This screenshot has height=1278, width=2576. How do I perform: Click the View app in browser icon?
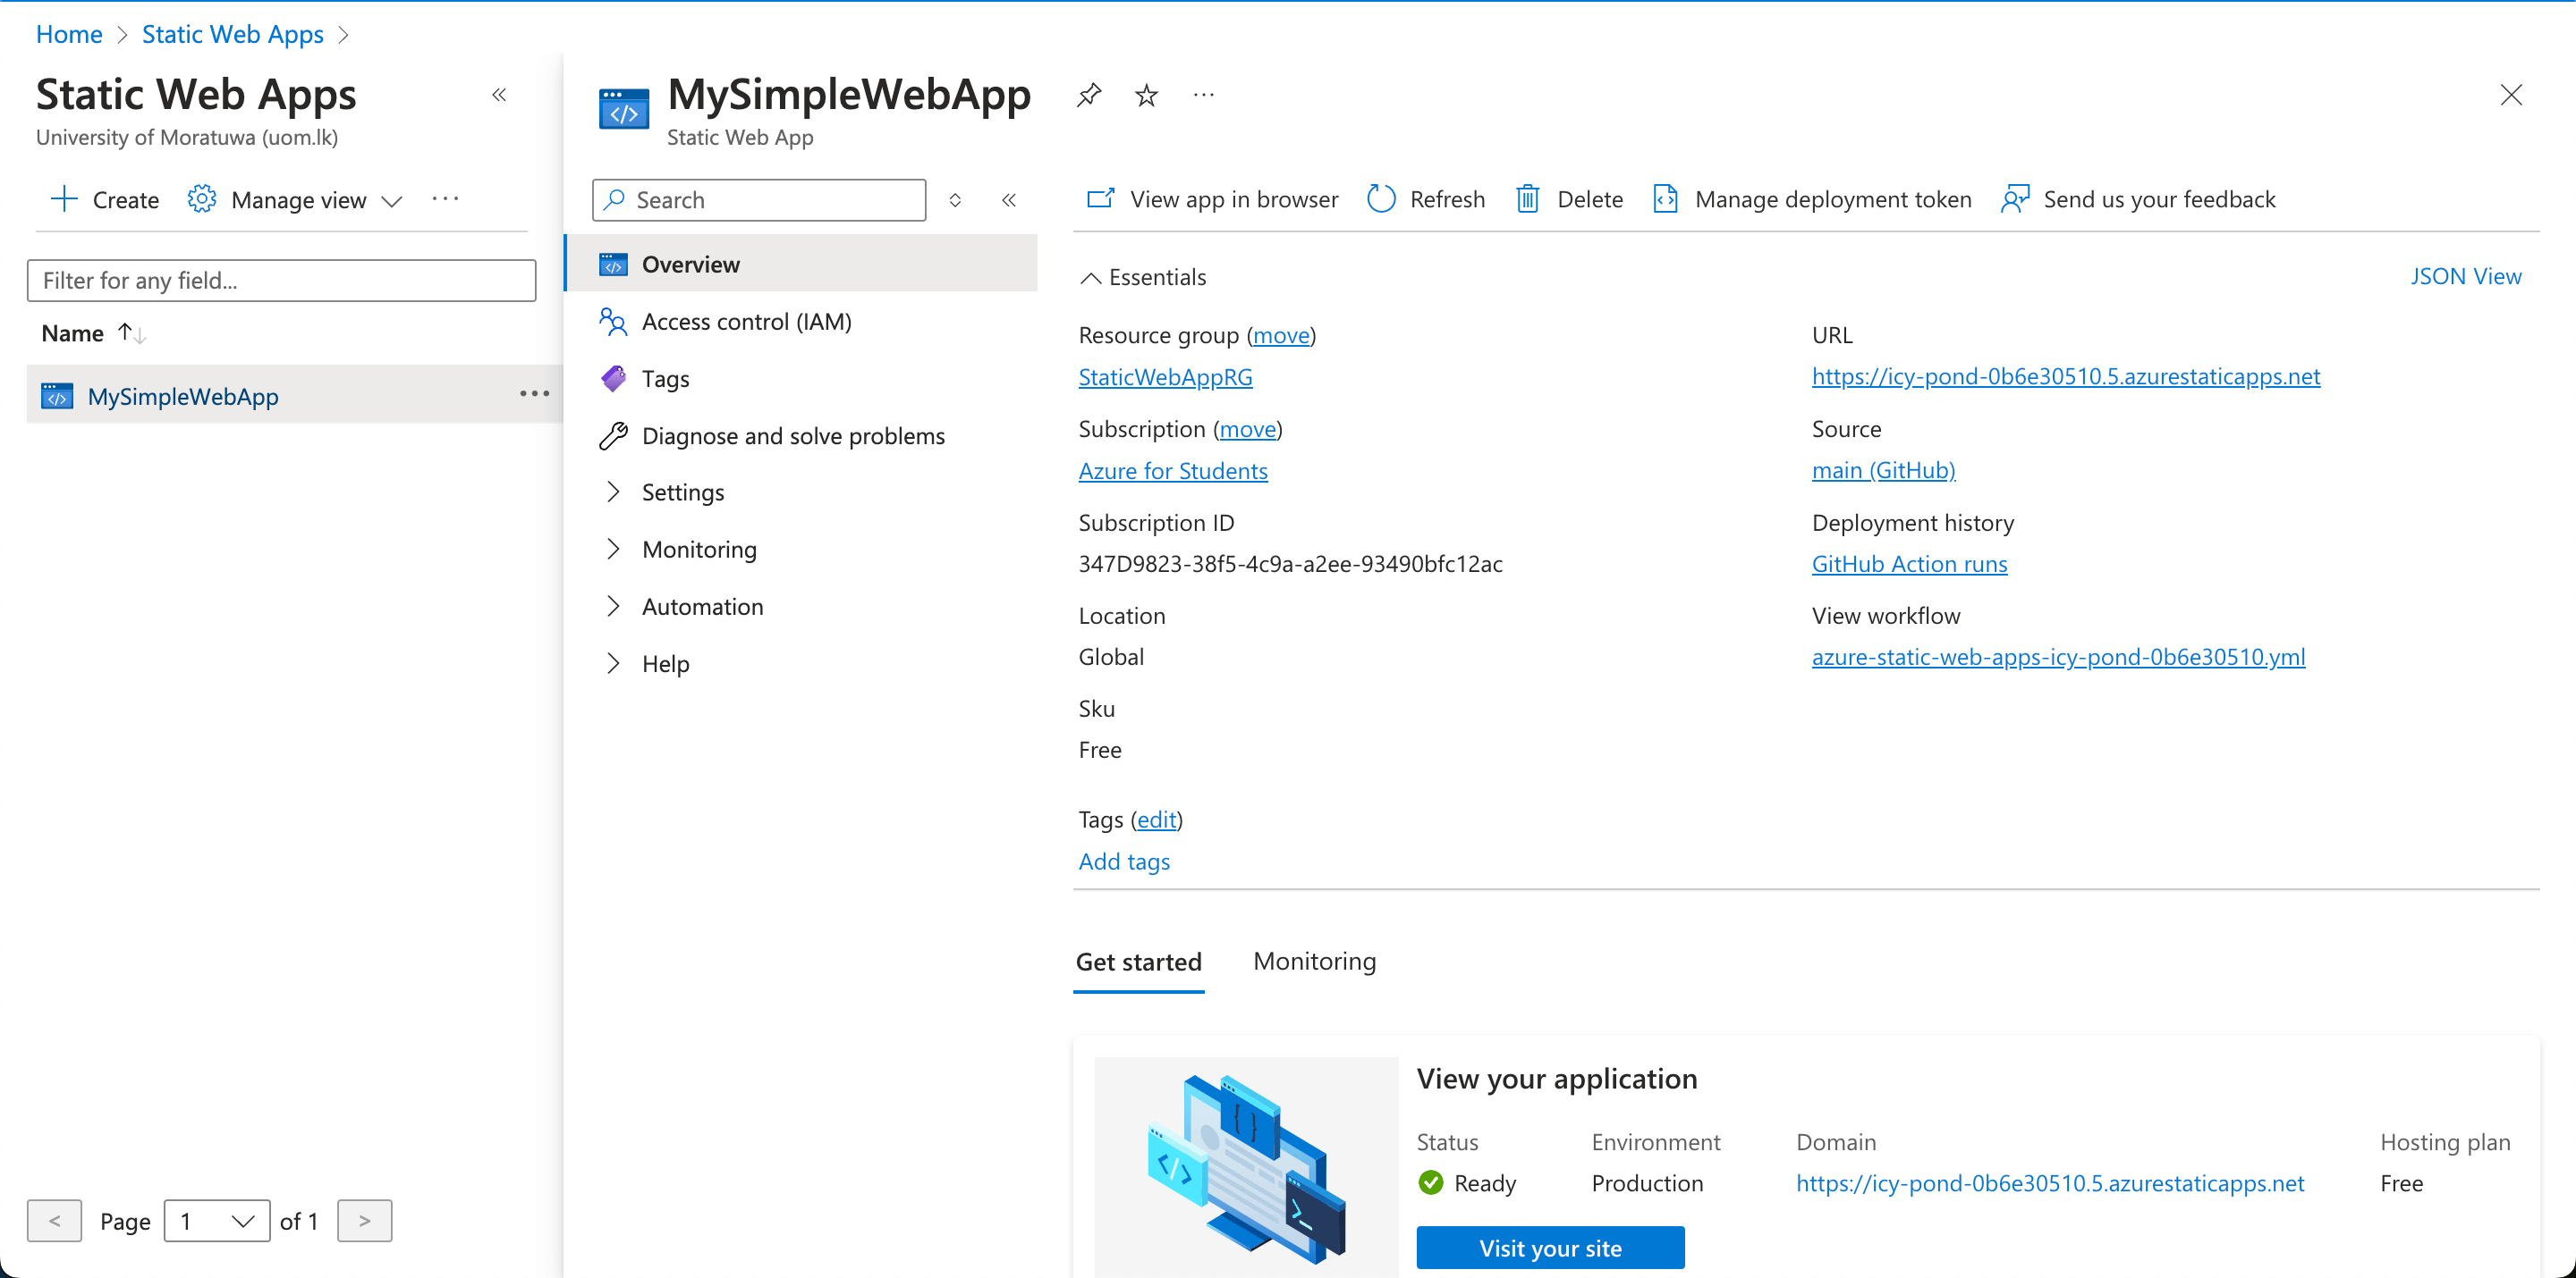click(1097, 197)
